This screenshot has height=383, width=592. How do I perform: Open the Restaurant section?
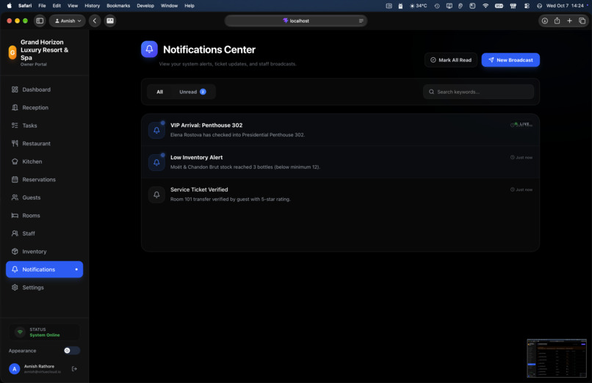tap(45, 144)
